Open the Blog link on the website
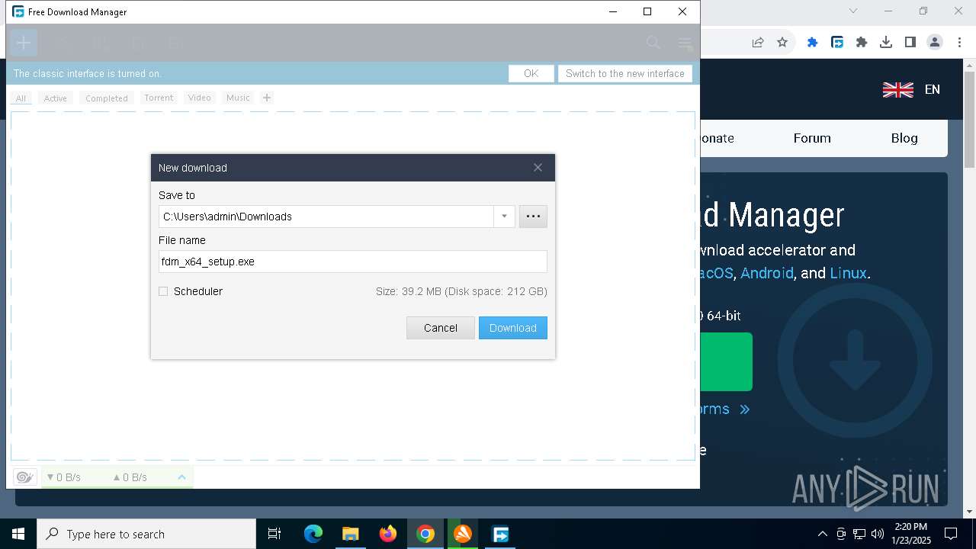The height and width of the screenshot is (549, 976). (x=904, y=138)
